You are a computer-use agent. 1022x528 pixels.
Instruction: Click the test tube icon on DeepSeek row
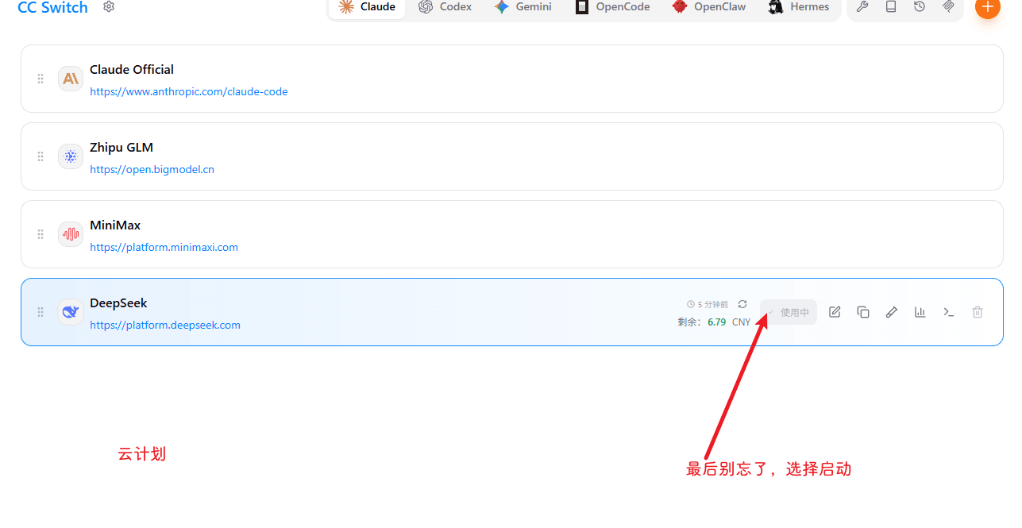pos(892,312)
